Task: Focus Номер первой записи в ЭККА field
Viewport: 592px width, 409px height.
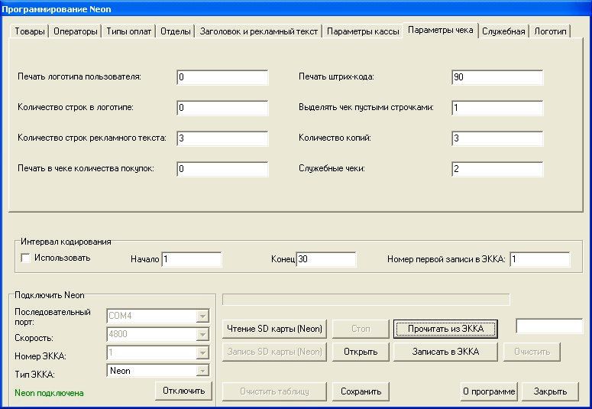Action: [x=539, y=259]
